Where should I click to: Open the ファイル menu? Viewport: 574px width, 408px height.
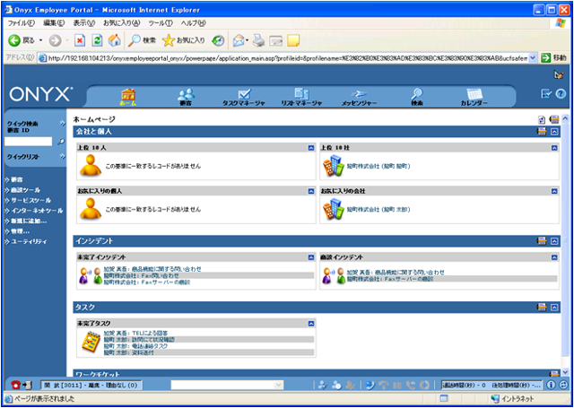click(21, 22)
